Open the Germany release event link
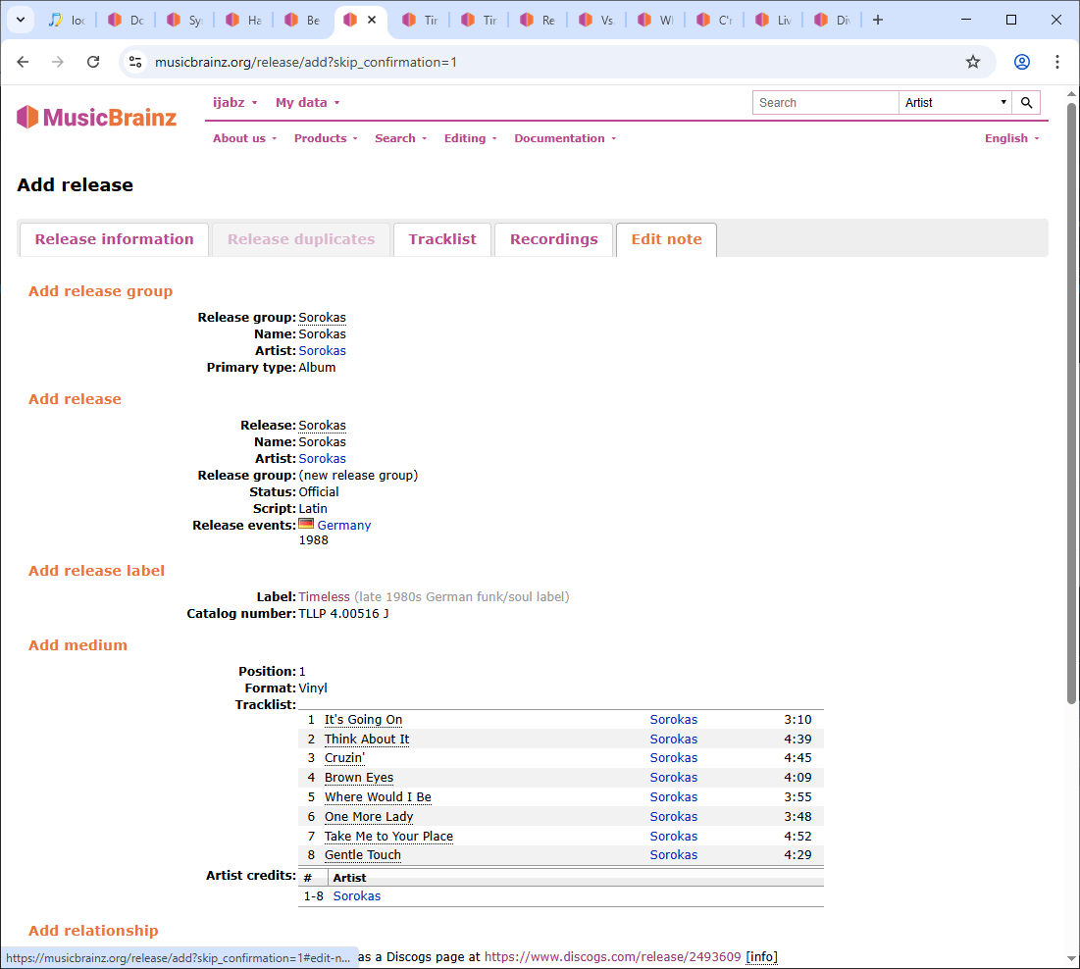Screen dimensions: 1080x969 click(x=343, y=526)
